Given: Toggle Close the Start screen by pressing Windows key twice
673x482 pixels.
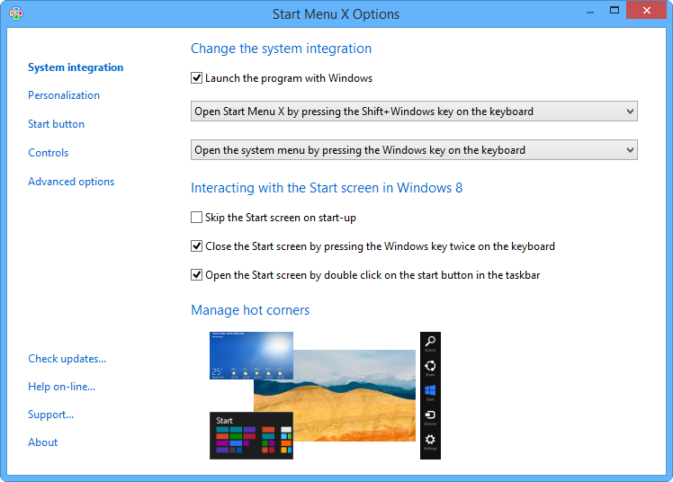Looking at the screenshot, I should pos(196,246).
